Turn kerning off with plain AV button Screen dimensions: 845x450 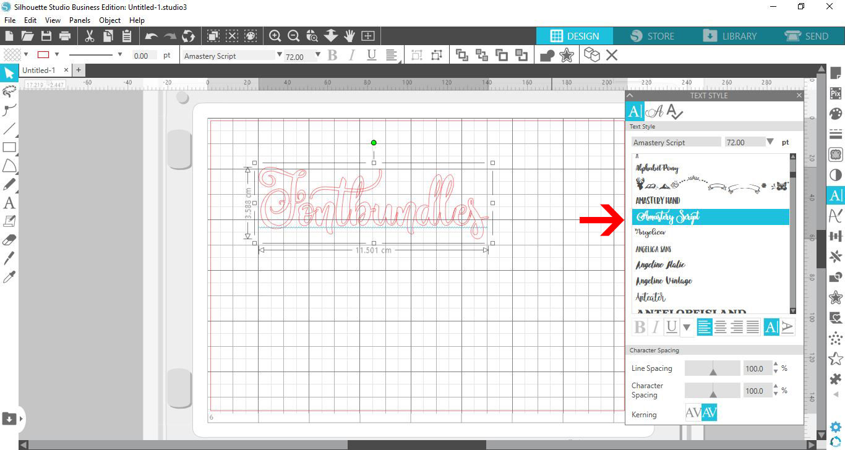tap(693, 413)
